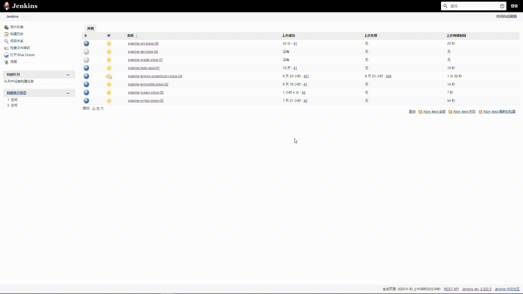Open the 用户列表 users icon
Viewport: 523px width, 294px height.
(x=6, y=27)
